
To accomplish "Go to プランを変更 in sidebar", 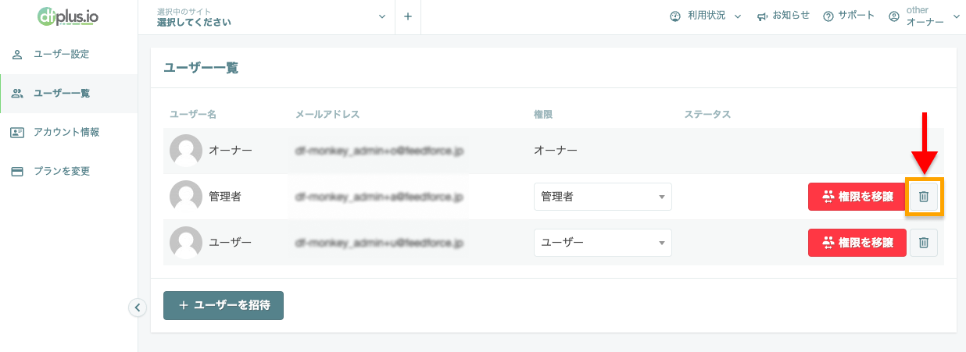I will click(69, 171).
